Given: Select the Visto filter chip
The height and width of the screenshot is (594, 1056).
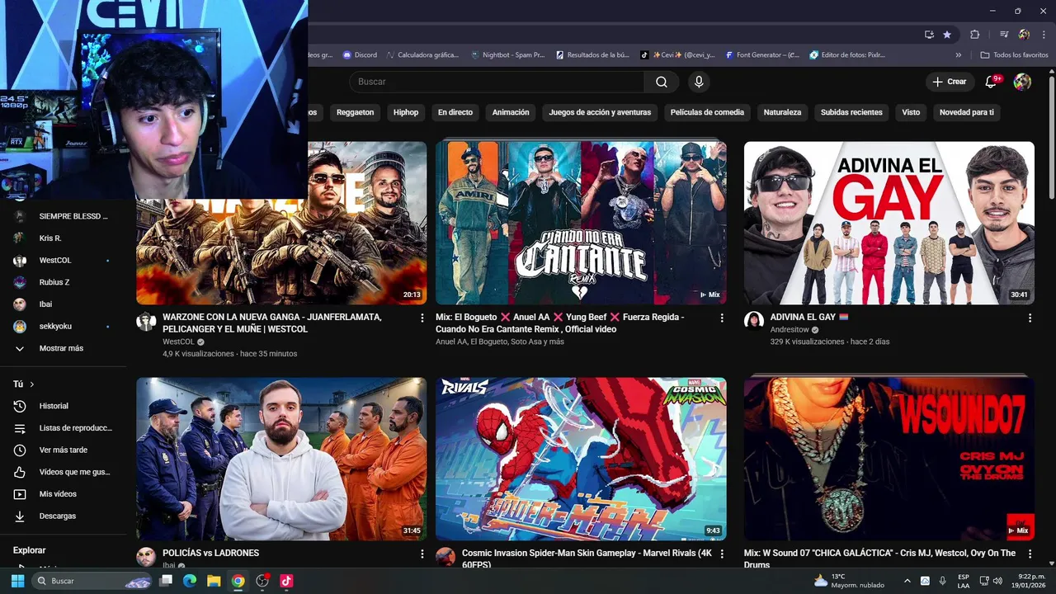Looking at the screenshot, I should (911, 112).
